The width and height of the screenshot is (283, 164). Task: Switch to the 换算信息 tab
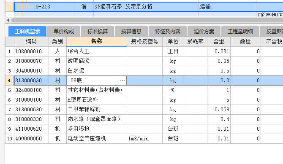click(131, 31)
